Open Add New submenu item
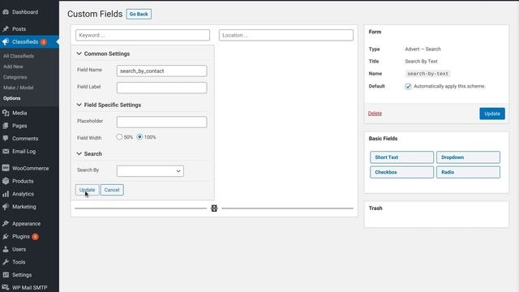Image resolution: width=519 pixels, height=292 pixels. click(x=13, y=67)
